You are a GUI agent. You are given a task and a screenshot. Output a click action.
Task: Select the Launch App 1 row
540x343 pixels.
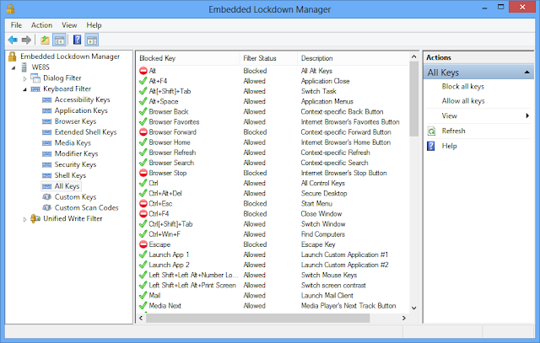(273, 255)
